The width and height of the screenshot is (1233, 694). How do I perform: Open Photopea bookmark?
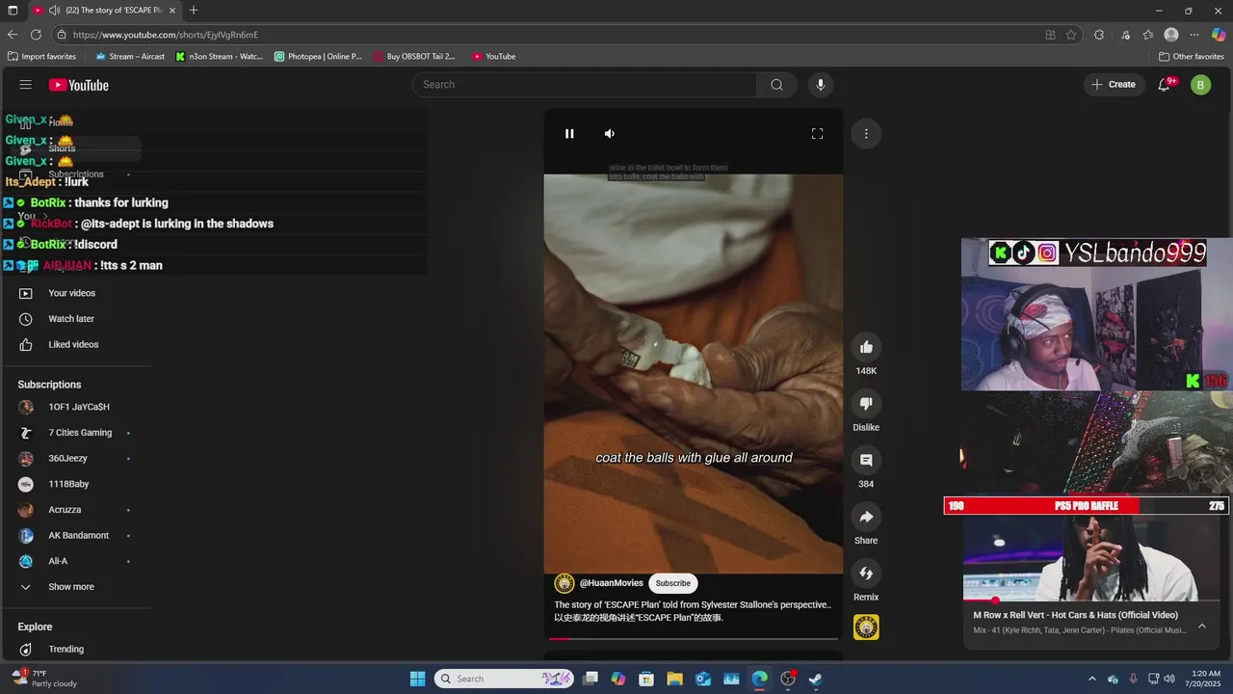318,57
